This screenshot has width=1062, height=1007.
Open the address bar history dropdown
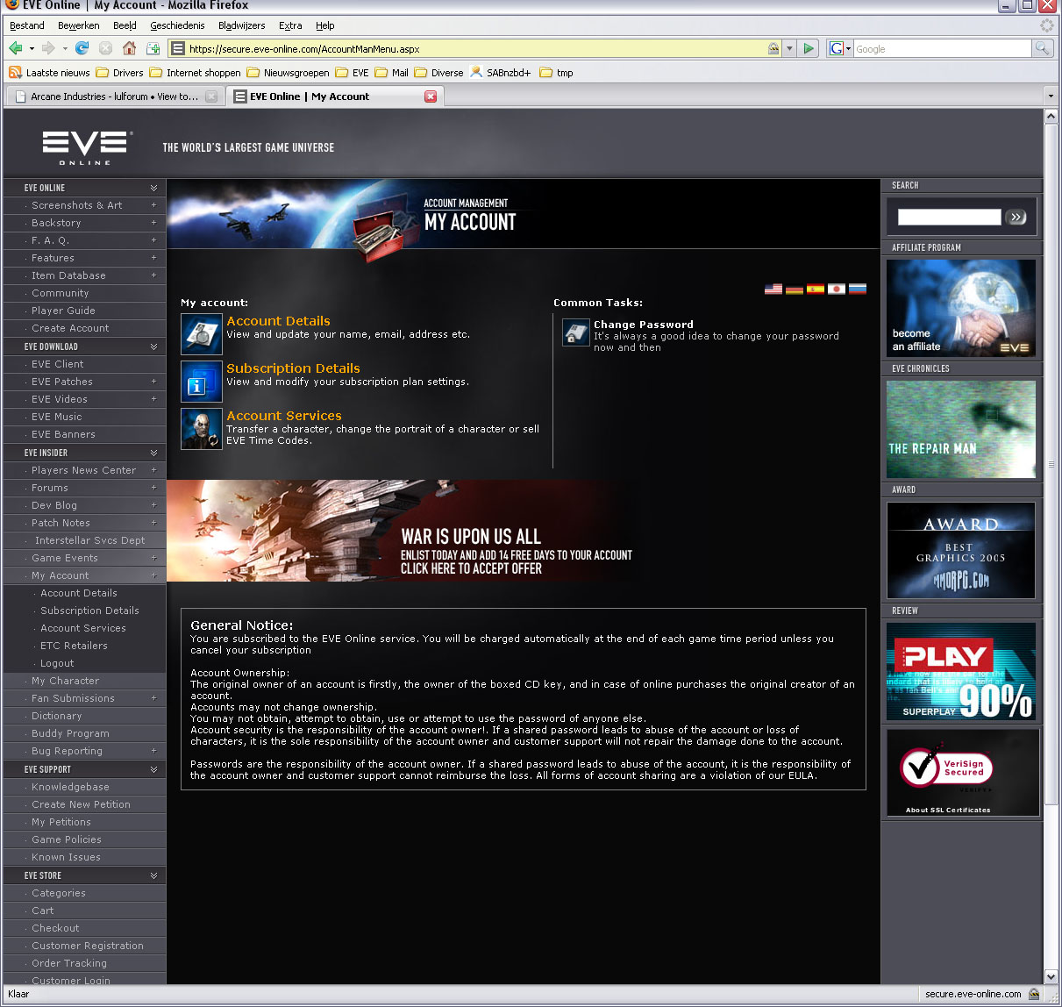tap(789, 48)
